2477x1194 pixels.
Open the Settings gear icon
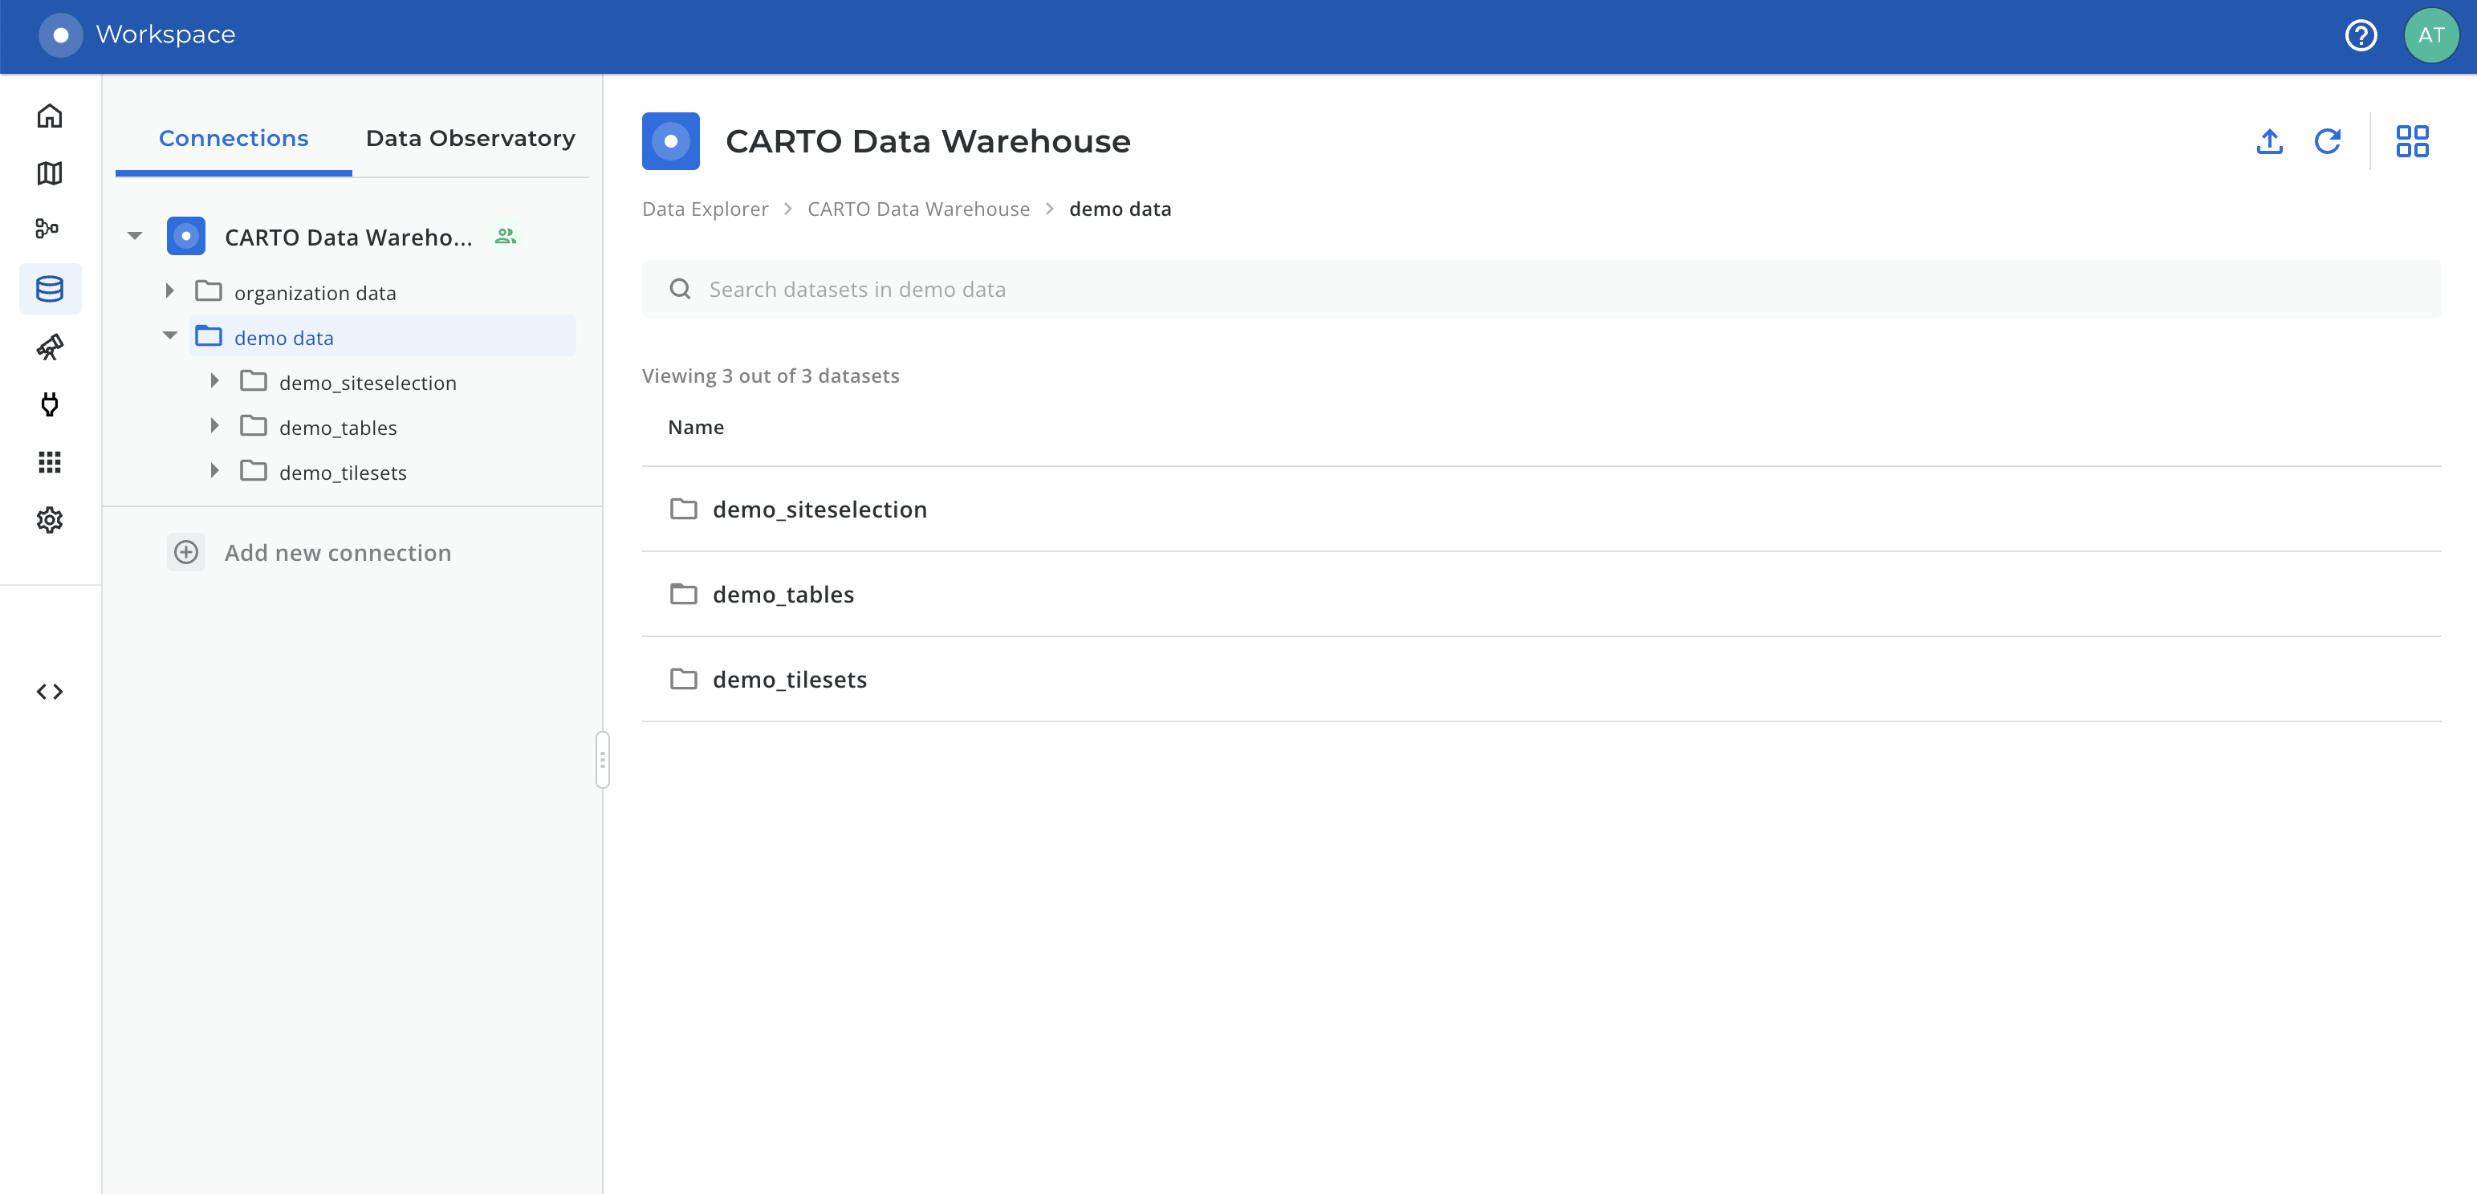coord(50,520)
